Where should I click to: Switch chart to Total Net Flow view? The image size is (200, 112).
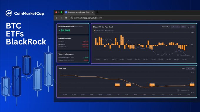166,27
